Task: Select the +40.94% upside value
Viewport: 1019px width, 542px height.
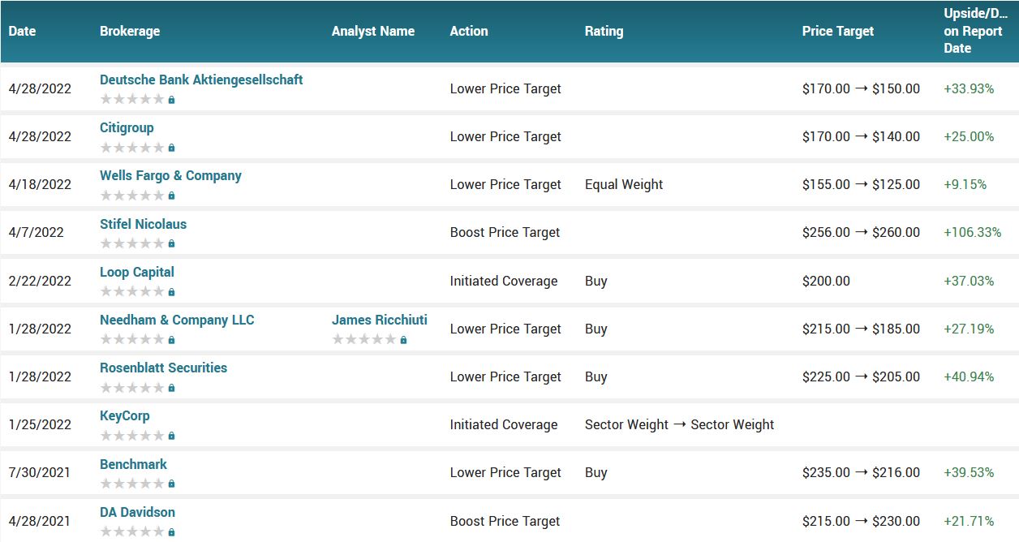Action: click(x=969, y=376)
